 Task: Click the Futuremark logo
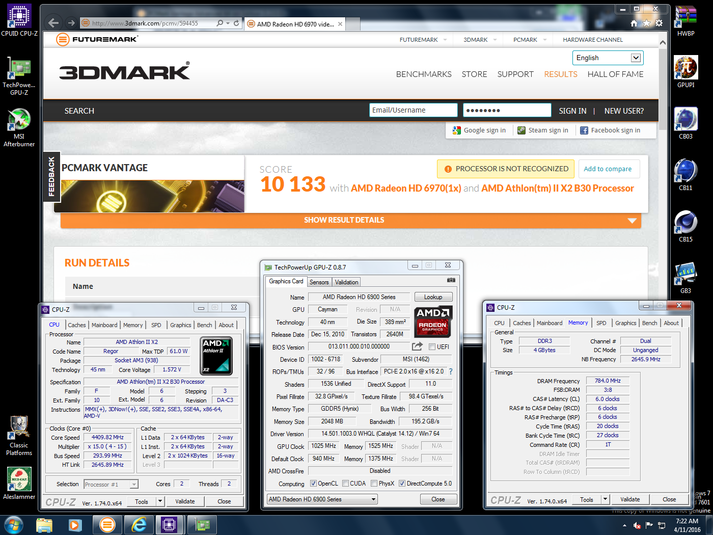pyautogui.click(x=97, y=39)
